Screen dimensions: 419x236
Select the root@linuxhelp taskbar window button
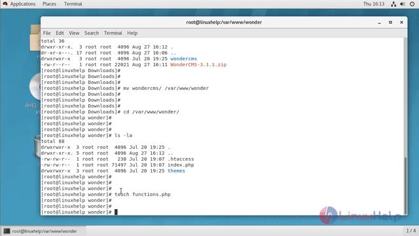44,231
